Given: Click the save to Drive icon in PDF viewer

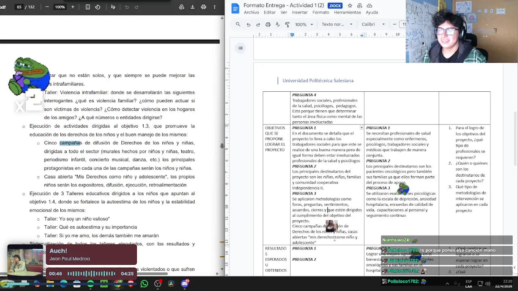Looking at the screenshot, I should tap(182, 7).
